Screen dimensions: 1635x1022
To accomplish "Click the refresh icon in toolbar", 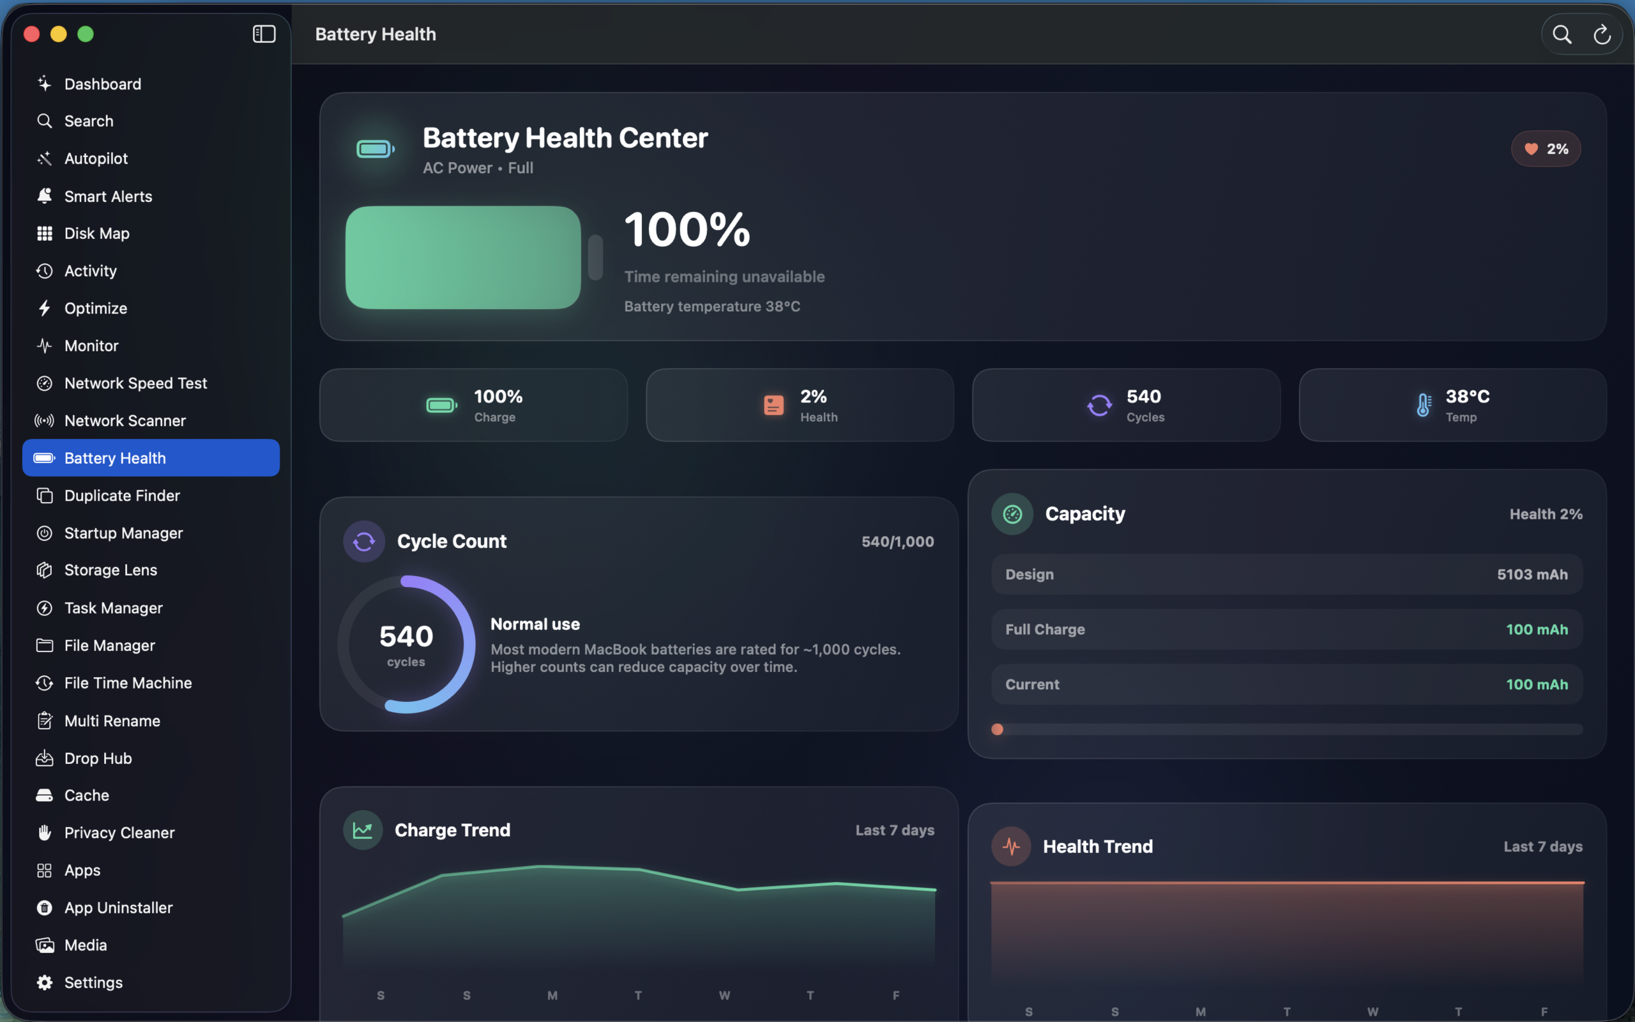I will (x=1602, y=34).
